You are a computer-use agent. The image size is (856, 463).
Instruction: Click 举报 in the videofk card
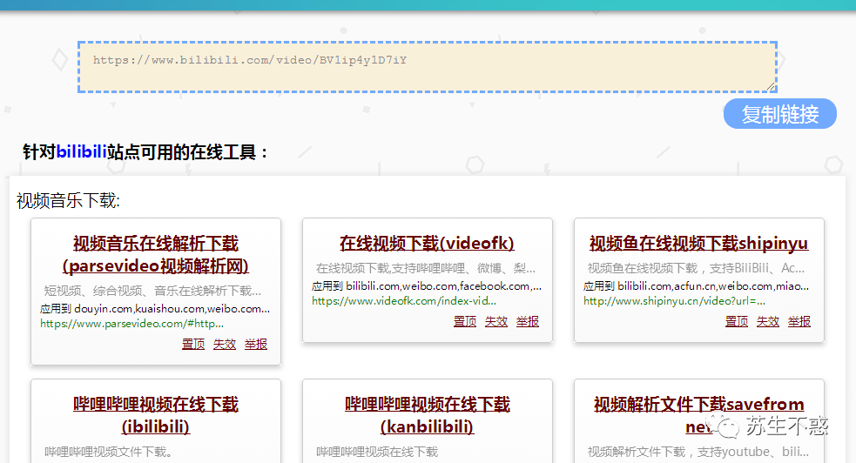[x=528, y=321]
